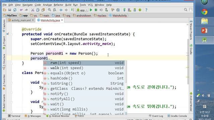Viewport: 214px width, 120px height.
Task: Click the Cut scissors icon
Action: (x=33, y=10)
